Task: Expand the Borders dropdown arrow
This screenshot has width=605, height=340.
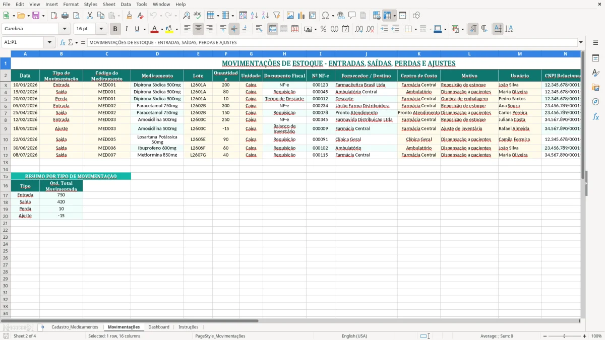Action: 416,29
